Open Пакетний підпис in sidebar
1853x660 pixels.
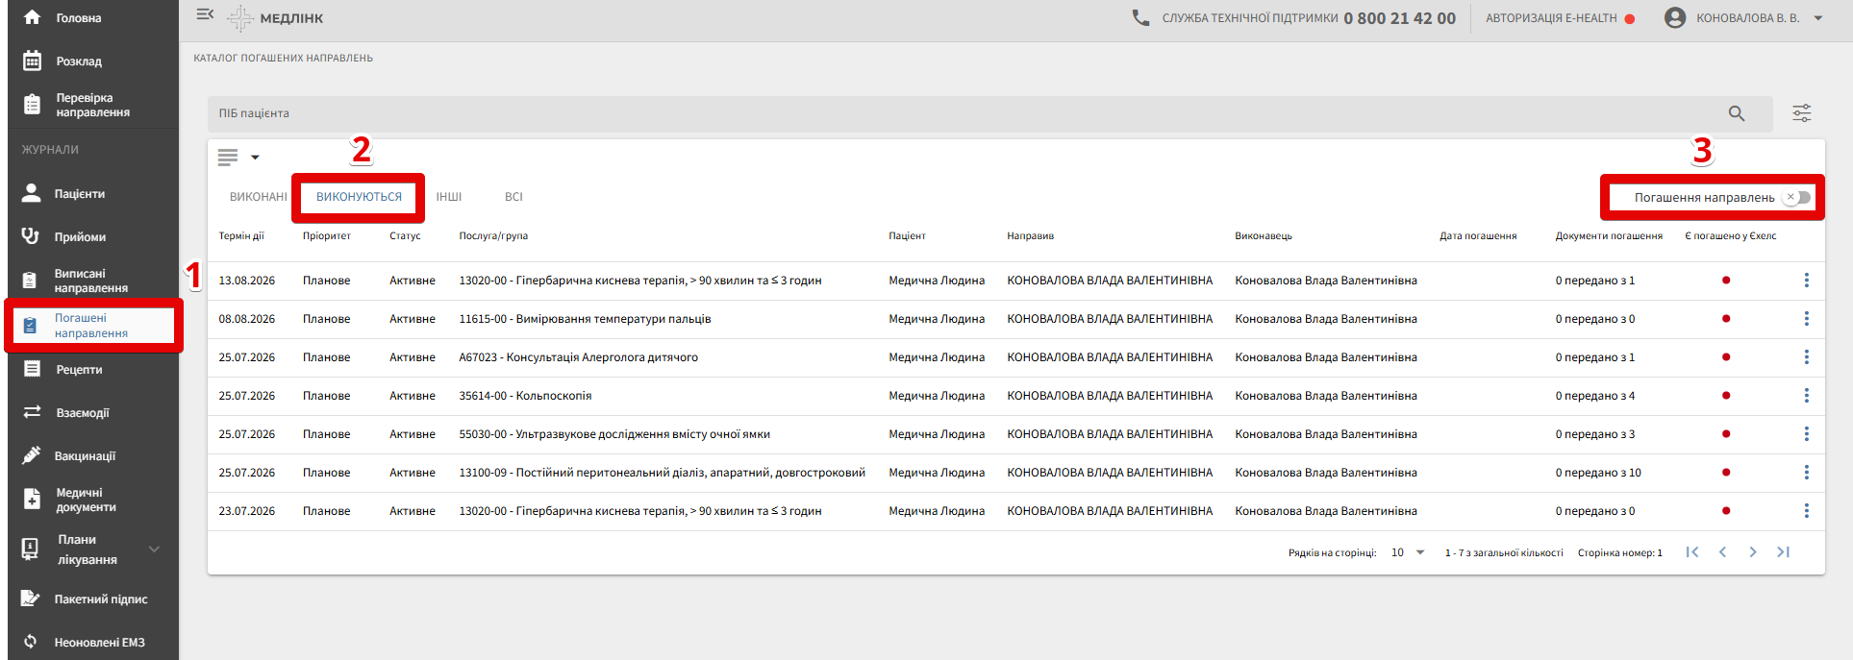tap(100, 599)
